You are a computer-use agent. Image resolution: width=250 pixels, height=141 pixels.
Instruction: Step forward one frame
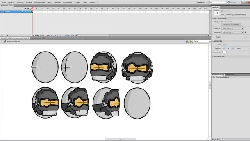point(41,36)
